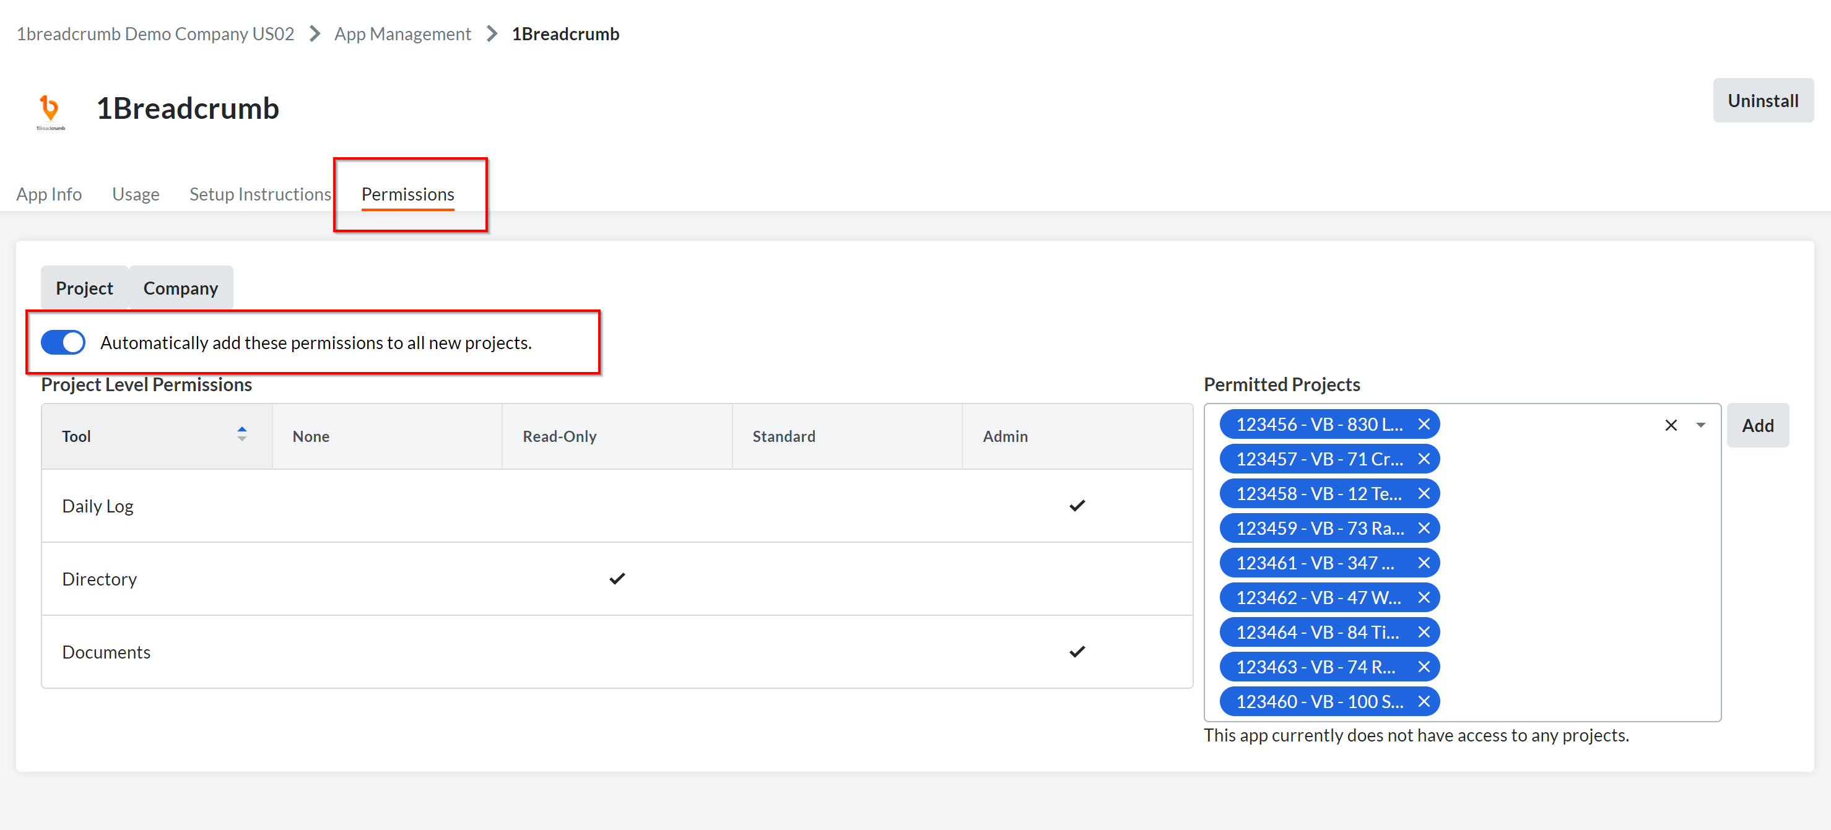Click the Project Level Permissions heading
This screenshot has height=830, width=1831.
tap(146, 384)
